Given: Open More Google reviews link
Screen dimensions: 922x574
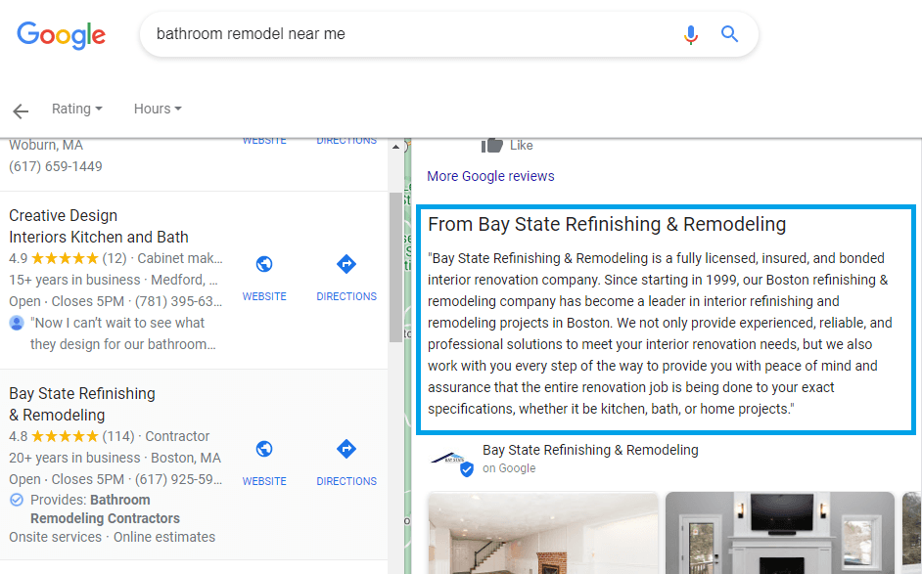Looking at the screenshot, I should (490, 176).
